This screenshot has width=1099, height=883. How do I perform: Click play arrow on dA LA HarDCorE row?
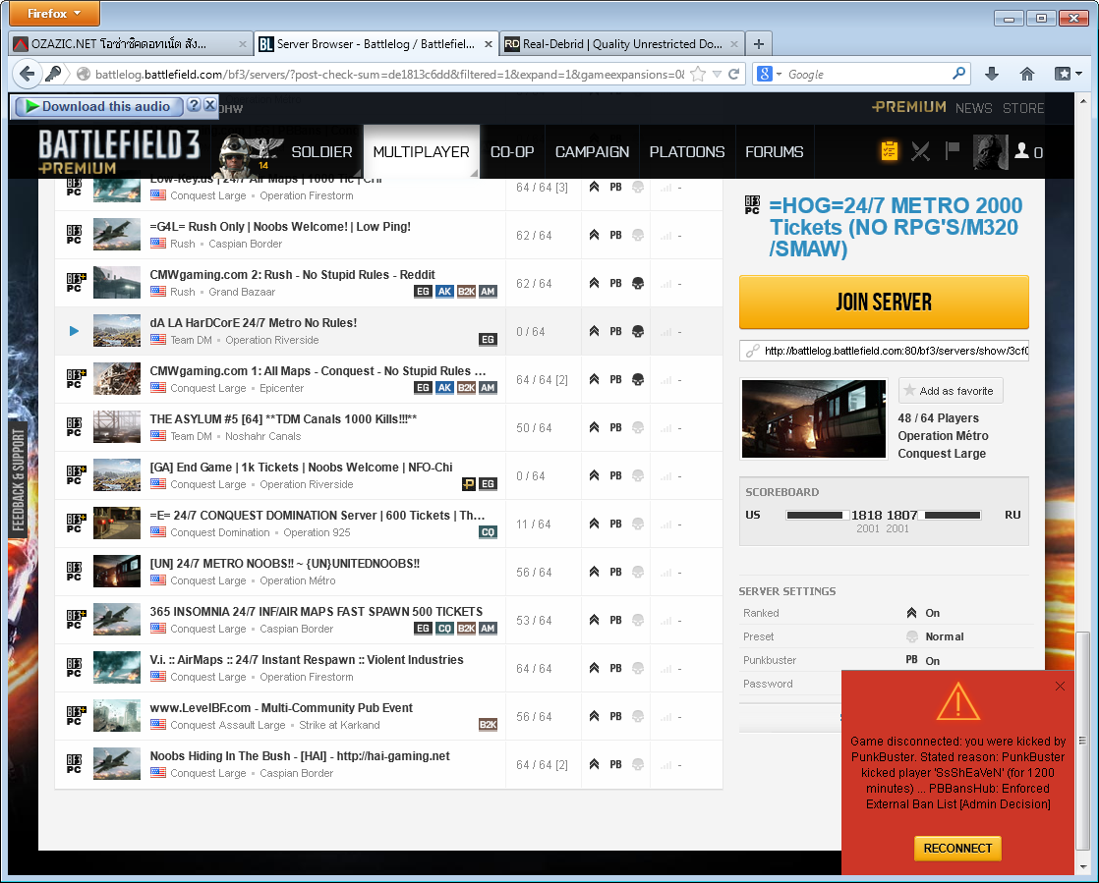pos(74,331)
